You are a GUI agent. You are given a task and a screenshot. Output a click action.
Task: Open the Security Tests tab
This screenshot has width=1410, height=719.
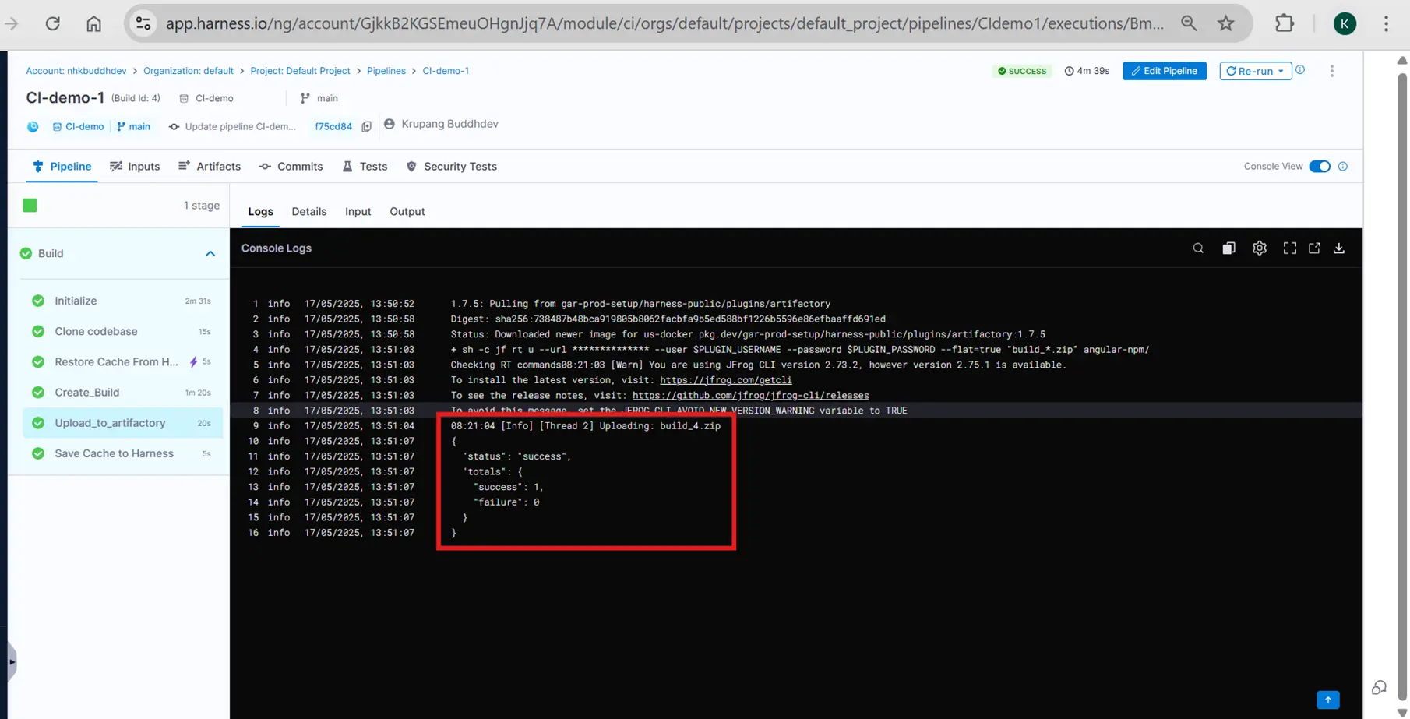(452, 167)
